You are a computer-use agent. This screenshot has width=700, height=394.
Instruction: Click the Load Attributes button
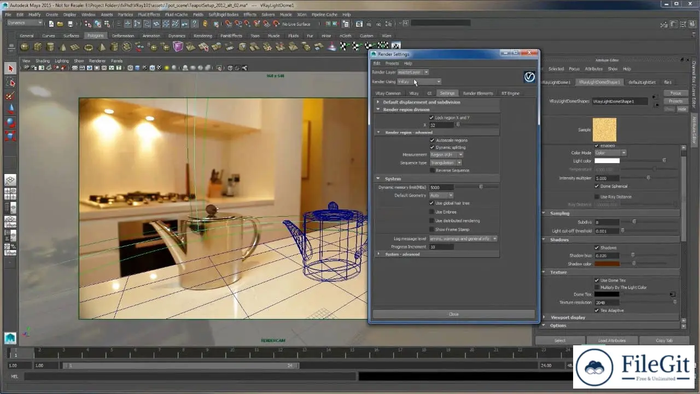click(x=611, y=340)
